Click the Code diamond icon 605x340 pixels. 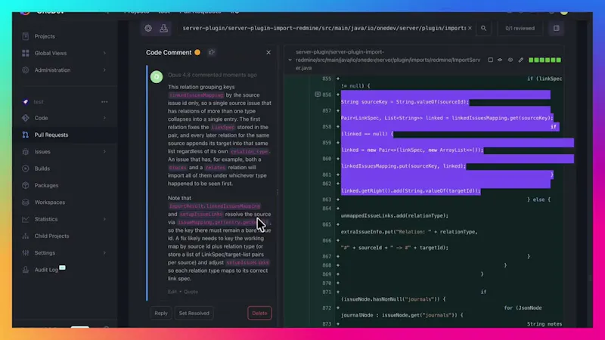coord(26,118)
